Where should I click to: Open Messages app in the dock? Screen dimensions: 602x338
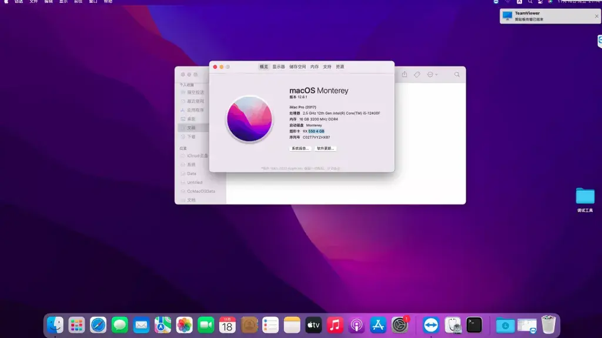click(120, 325)
